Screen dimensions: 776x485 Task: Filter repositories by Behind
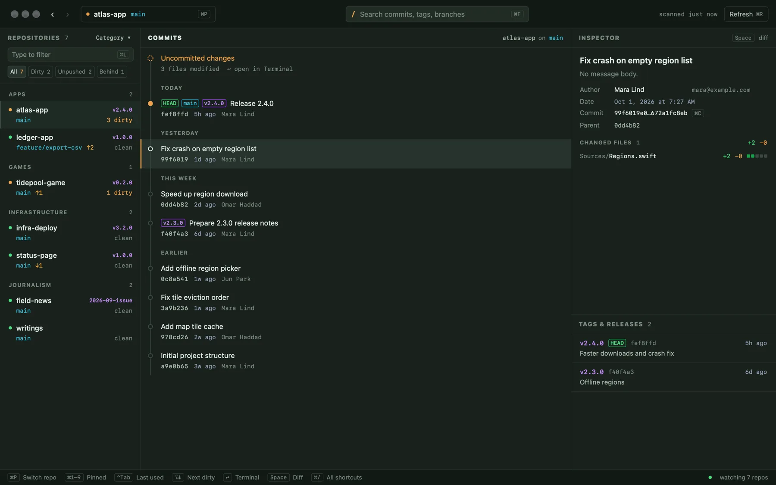pos(112,72)
